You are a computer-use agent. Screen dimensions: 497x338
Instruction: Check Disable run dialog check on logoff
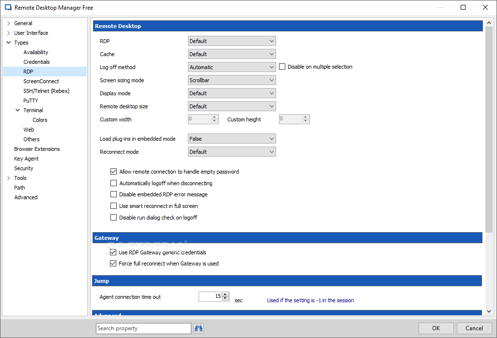coord(113,218)
